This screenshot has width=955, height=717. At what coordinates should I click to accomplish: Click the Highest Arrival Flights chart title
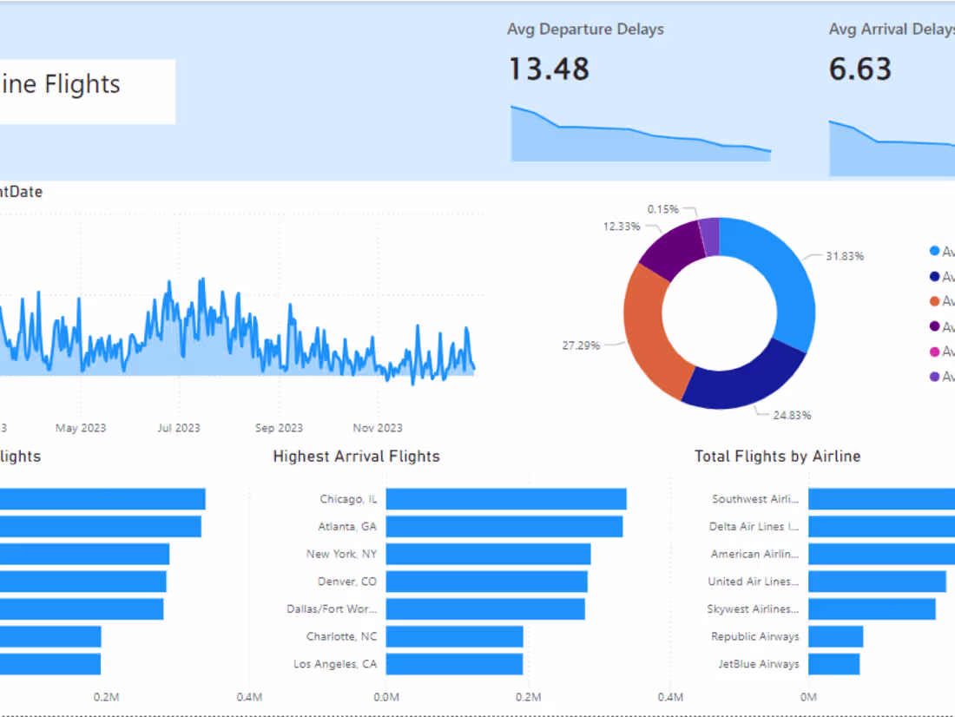356,456
